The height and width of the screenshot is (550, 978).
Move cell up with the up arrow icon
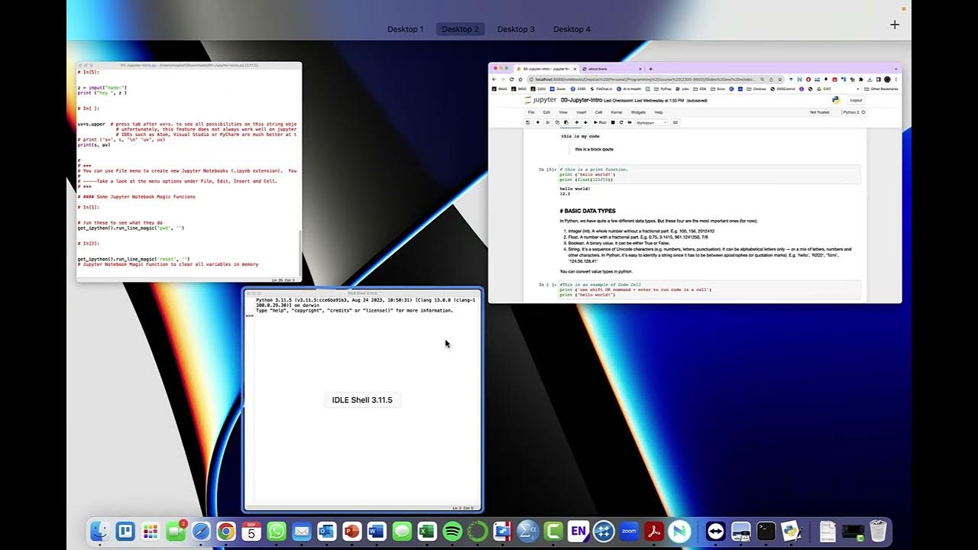pos(577,122)
